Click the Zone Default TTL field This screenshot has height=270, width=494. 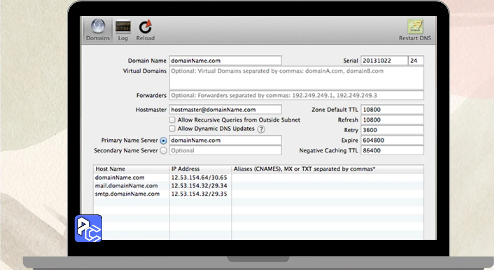[392, 110]
